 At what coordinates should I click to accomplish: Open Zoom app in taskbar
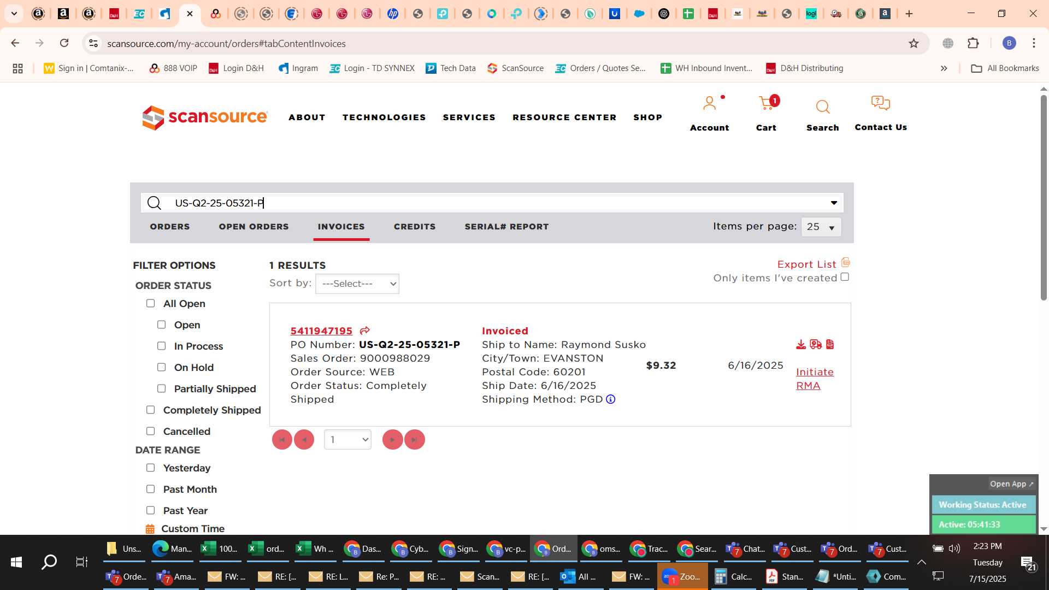click(x=682, y=576)
